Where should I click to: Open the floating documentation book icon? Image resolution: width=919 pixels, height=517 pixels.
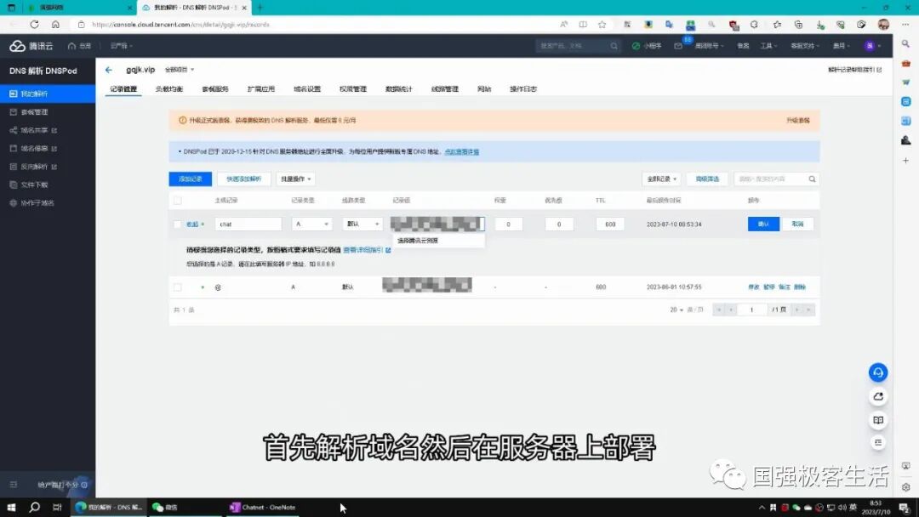[878, 420]
